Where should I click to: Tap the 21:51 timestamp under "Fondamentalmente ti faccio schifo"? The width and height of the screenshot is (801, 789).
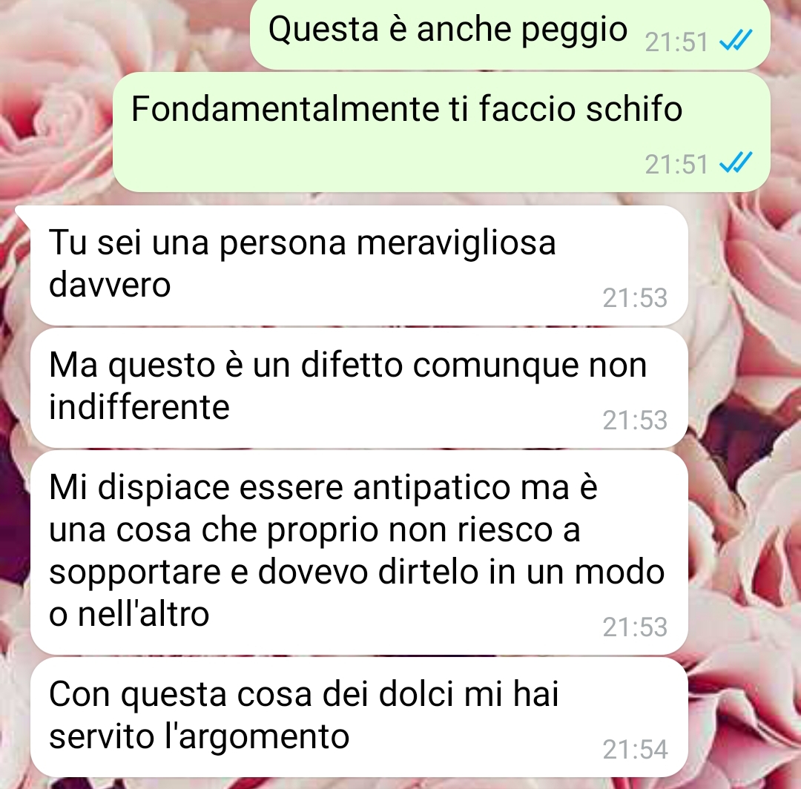(676, 165)
